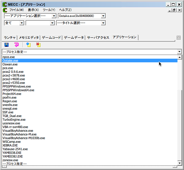Select Yabause-2541.exe entry

tap(90, 149)
